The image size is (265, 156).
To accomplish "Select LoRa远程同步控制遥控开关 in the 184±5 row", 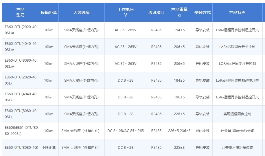I will pyautogui.click(x=237, y=80).
